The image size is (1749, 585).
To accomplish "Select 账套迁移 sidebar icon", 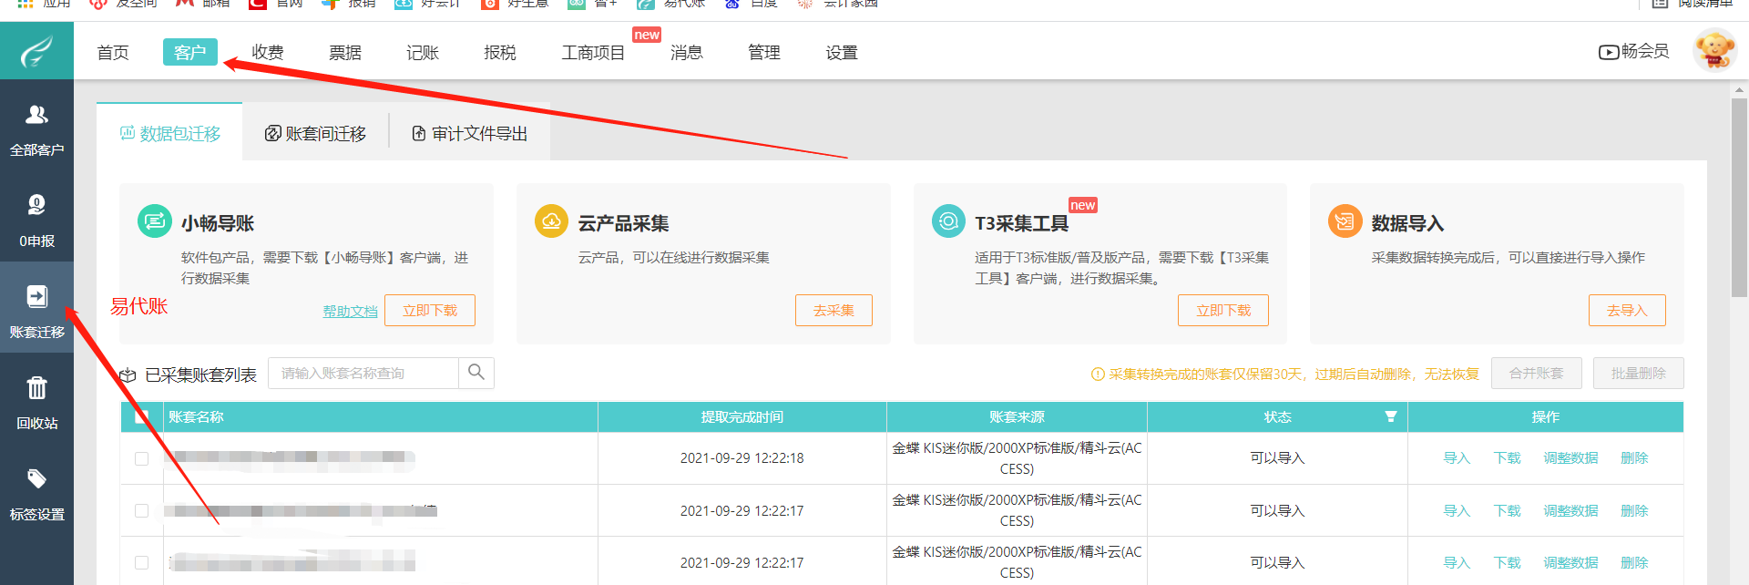I will (x=36, y=296).
